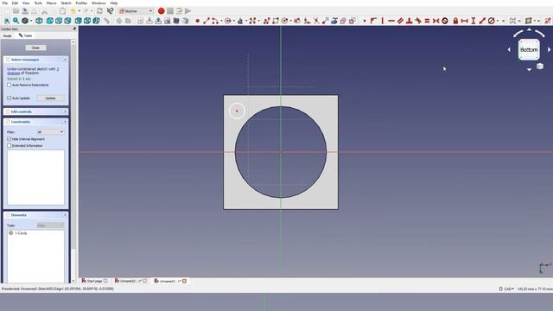Open the Help menu

click(x=113, y=3)
